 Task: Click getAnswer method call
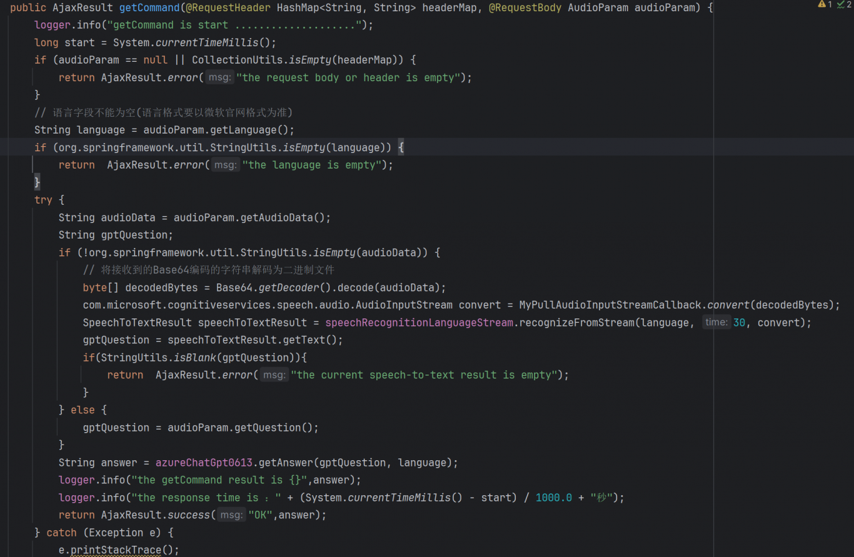[286, 462]
